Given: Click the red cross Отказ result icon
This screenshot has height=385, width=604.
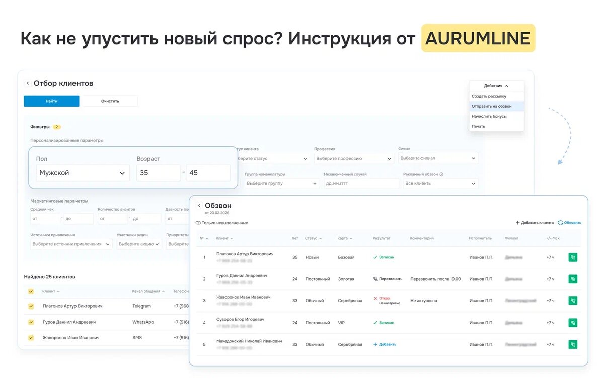Looking at the screenshot, I should tap(375, 298).
